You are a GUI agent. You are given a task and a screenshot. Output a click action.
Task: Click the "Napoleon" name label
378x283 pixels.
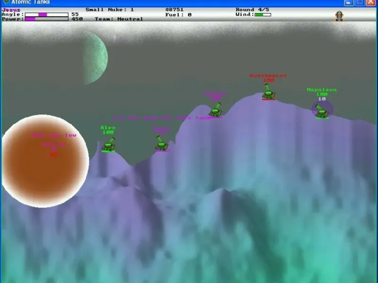coord(322,90)
